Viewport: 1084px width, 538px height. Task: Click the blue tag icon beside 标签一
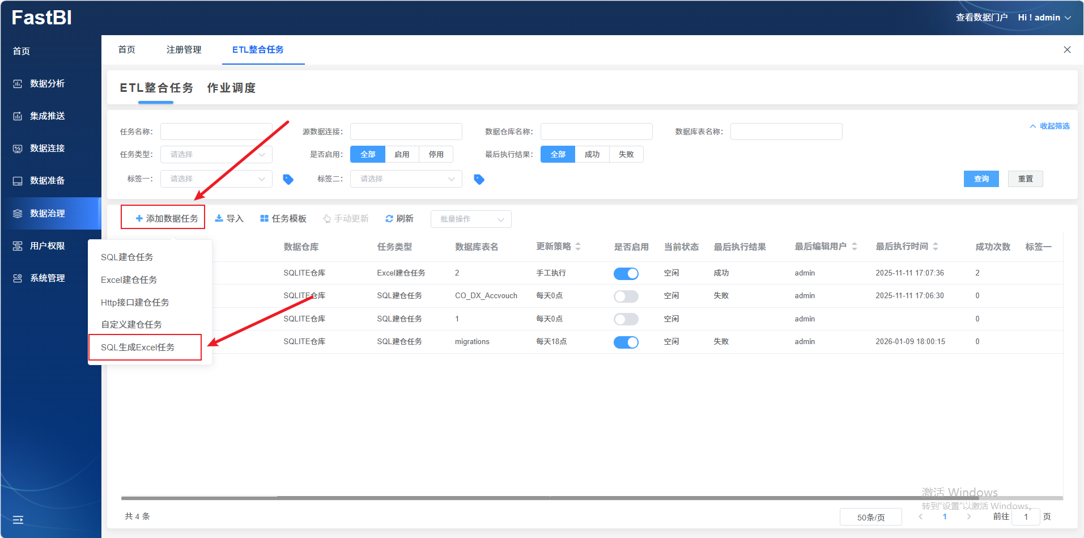[288, 179]
